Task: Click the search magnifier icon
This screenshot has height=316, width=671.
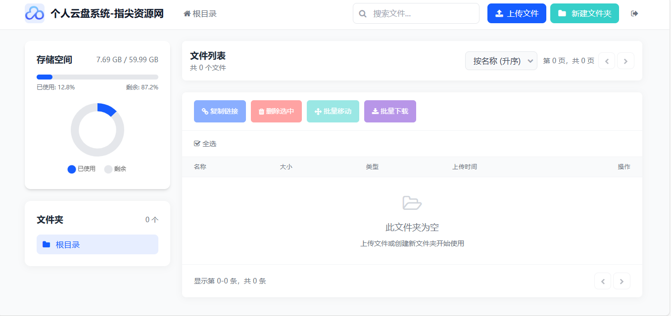Action: tap(363, 14)
